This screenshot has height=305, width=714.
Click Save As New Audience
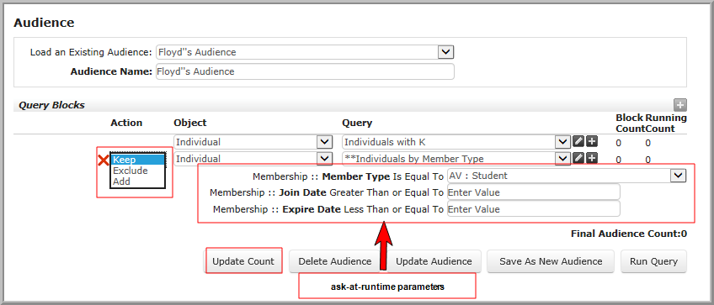(x=551, y=261)
